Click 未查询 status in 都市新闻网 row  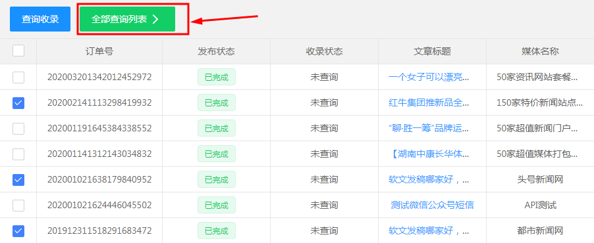click(324, 231)
